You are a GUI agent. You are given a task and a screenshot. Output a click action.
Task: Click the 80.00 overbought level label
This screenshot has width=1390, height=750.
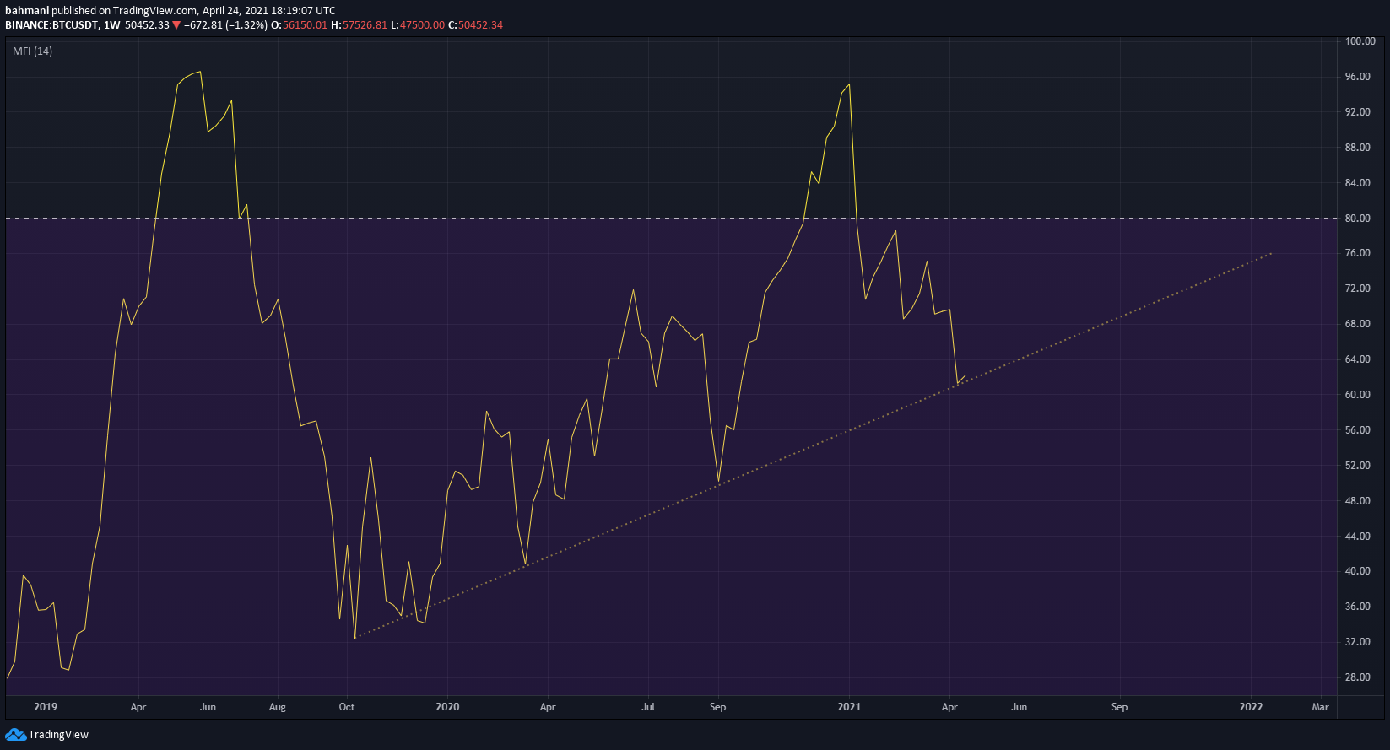(x=1358, y=219)
